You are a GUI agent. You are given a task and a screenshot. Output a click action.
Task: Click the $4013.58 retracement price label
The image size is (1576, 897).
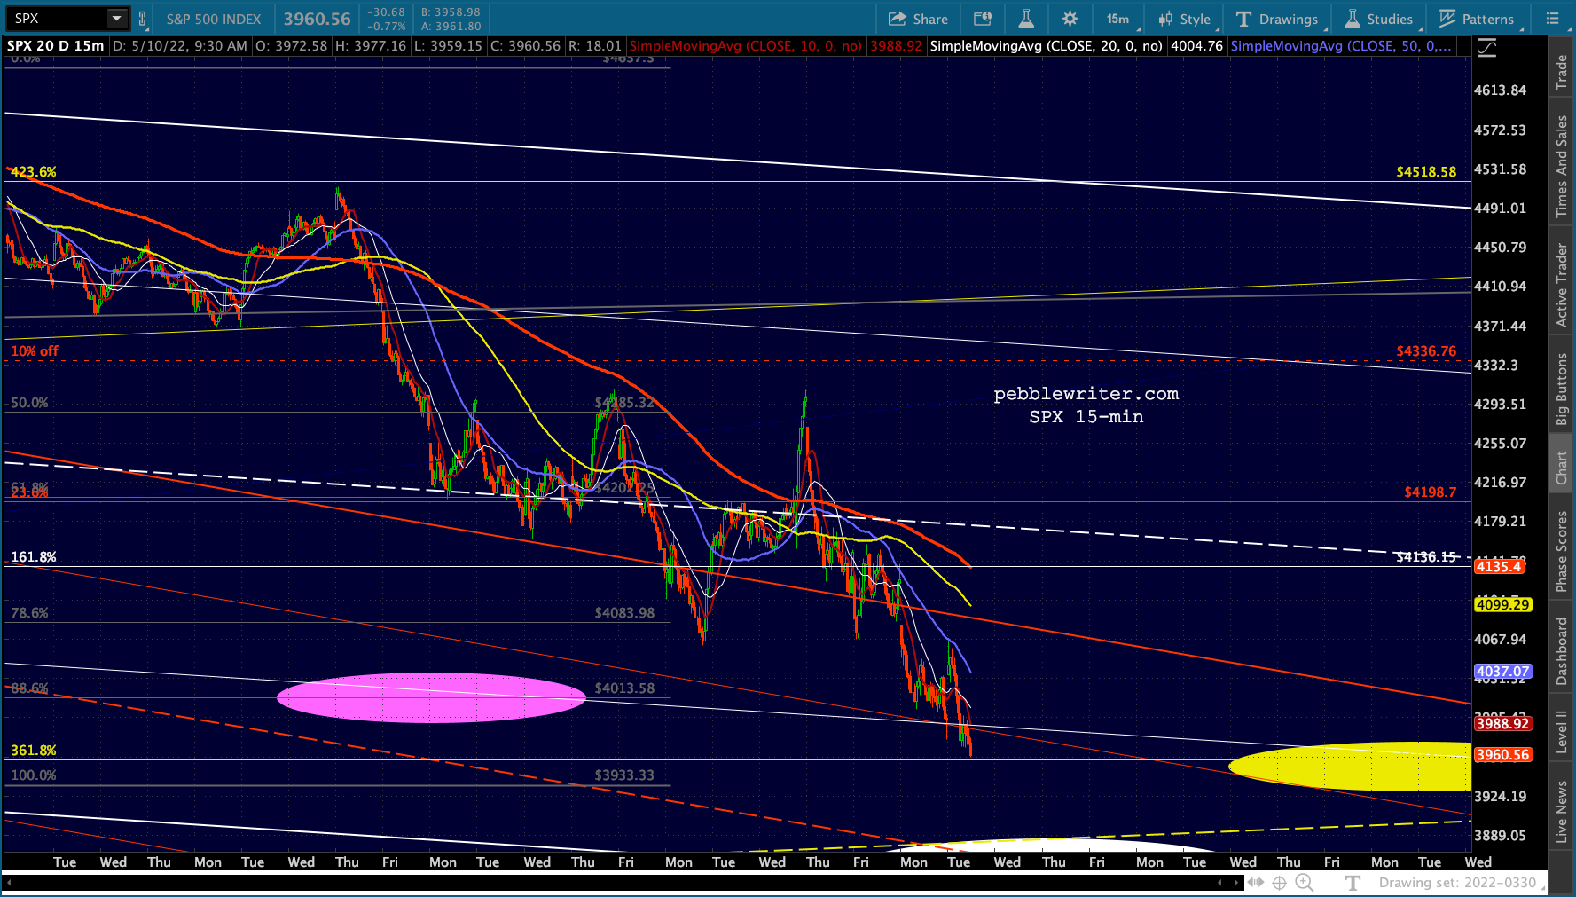624,688
